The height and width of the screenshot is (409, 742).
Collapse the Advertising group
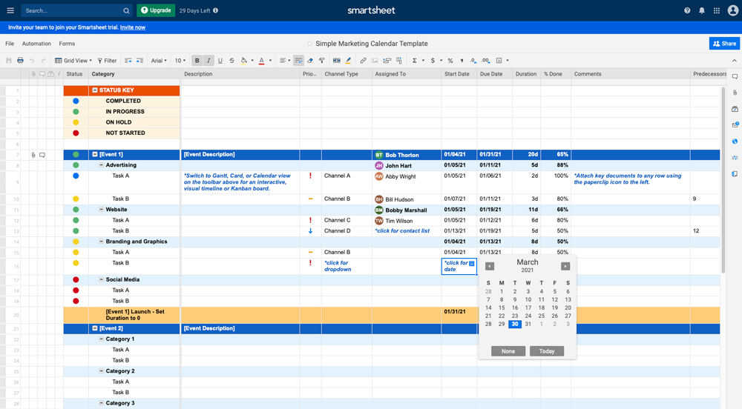tap(101, 165)
